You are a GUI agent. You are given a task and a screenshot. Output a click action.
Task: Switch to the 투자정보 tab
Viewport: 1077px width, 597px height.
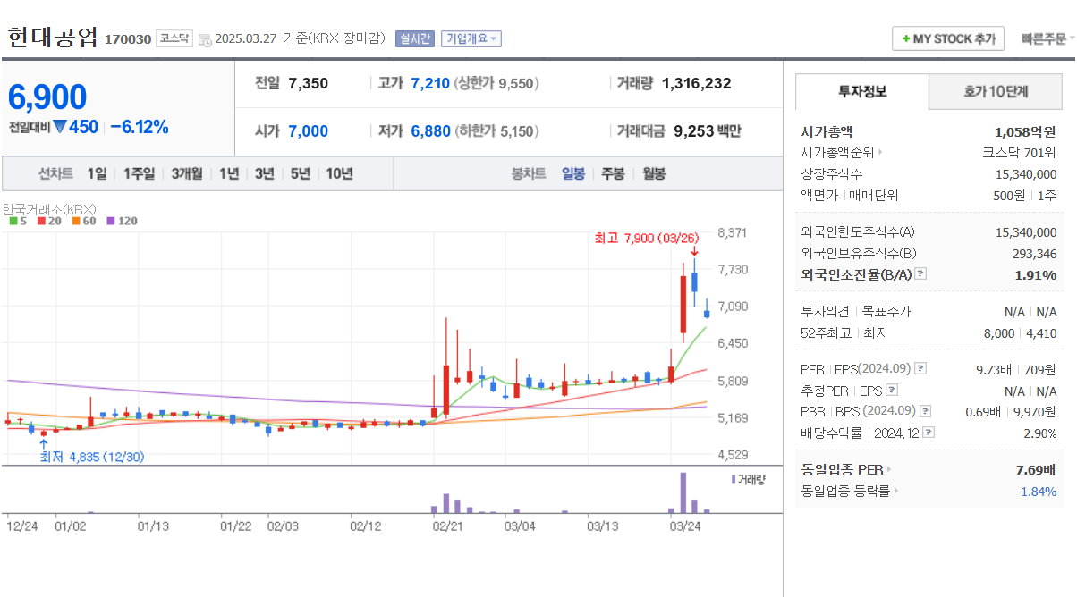(x=862, y=91)
